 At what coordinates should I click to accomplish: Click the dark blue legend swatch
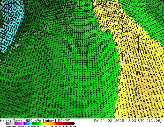pyautogui.click(x=24, y=123)
